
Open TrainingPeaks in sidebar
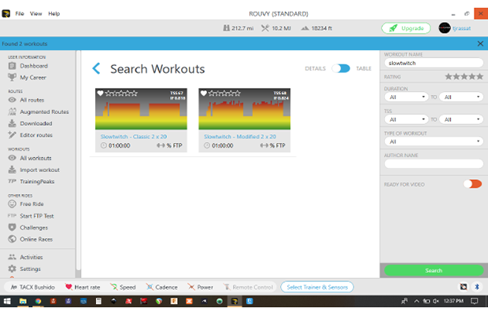[x=37, y=181]
